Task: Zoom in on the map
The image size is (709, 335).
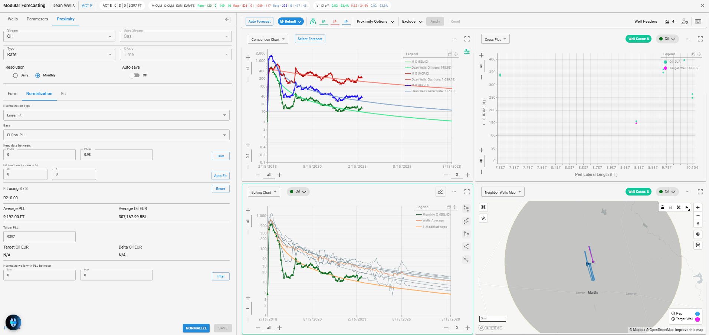Action: click(698, 207)
